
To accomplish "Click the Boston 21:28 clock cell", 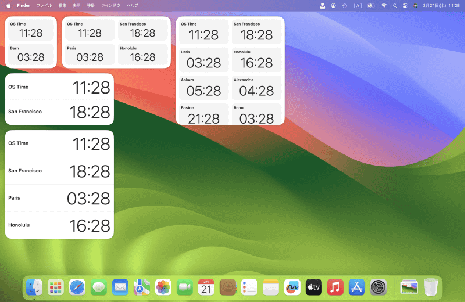I will coord(204,114).
